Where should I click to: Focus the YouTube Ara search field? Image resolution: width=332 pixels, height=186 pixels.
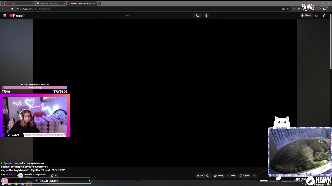pos(159,16)
